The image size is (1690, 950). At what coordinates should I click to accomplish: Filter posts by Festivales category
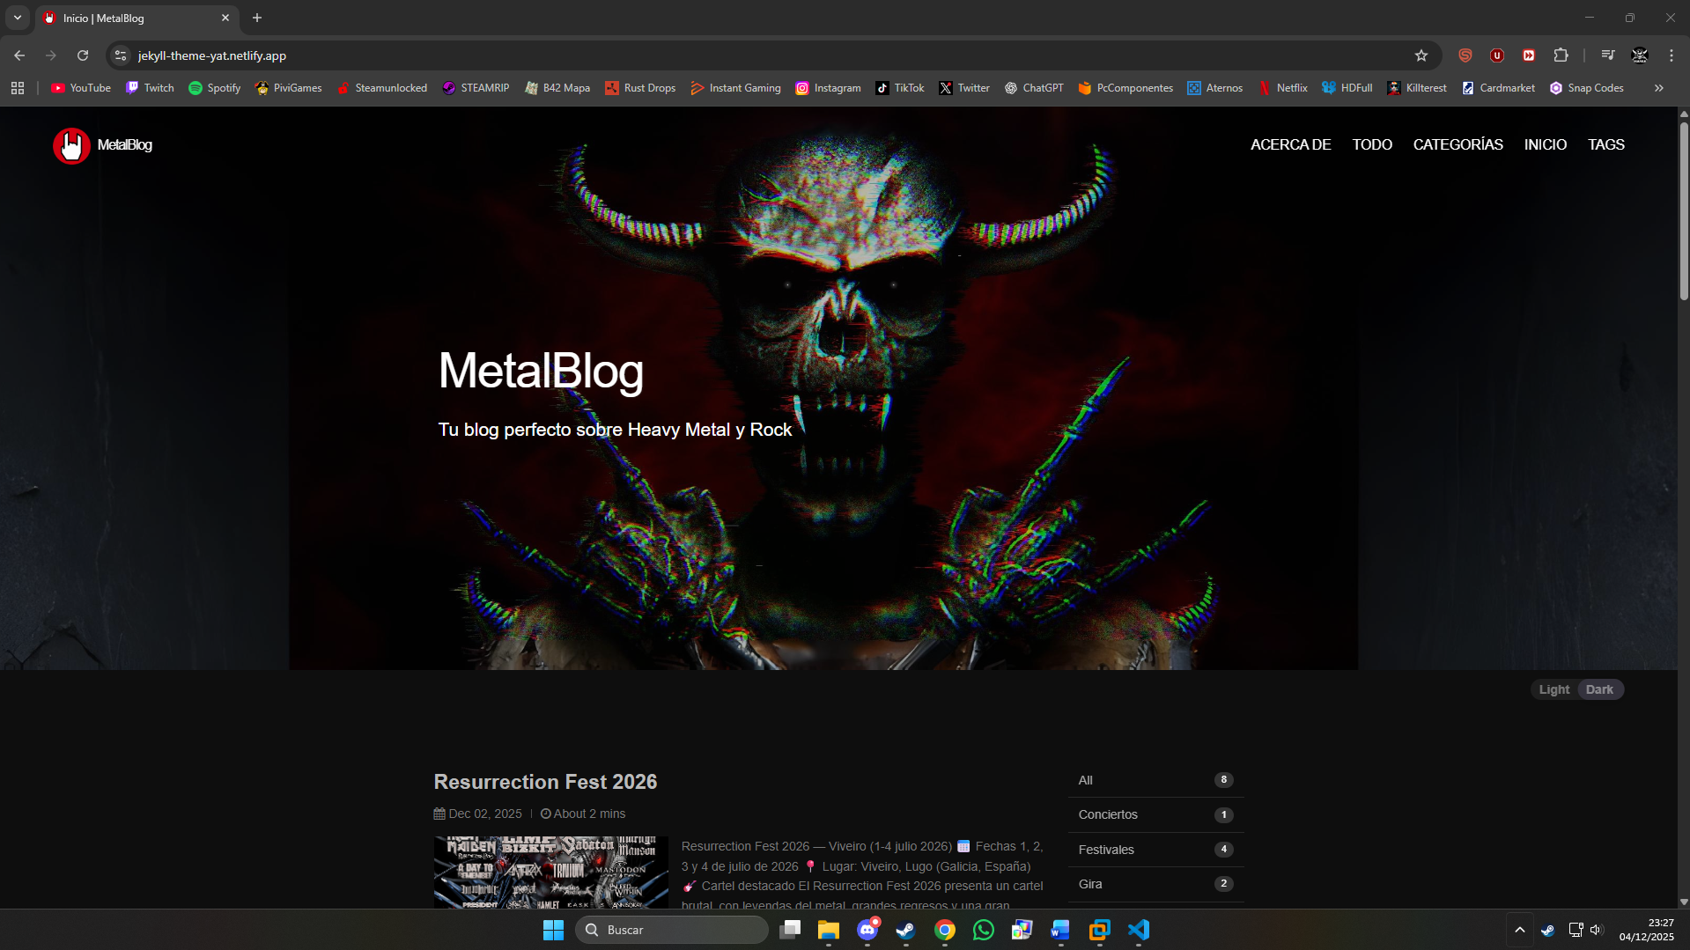[1106, 850]
